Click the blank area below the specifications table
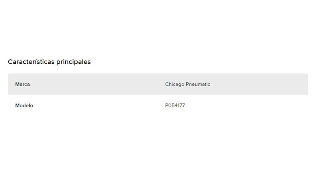315x177 pixels. (157, 146)
